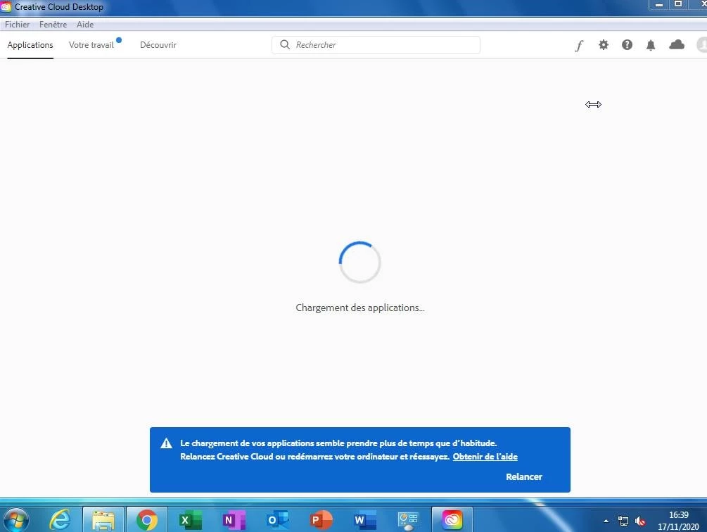This screenshot has width=707, height=532.
Task: Minimize the Creative Cloud Desktop window
Action: (658, 4)
